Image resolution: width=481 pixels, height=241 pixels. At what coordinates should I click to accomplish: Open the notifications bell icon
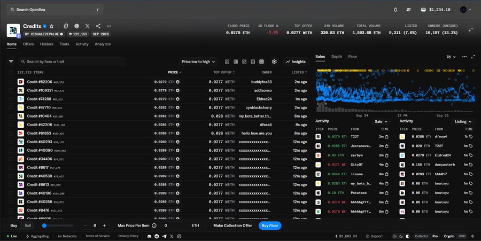395,10
